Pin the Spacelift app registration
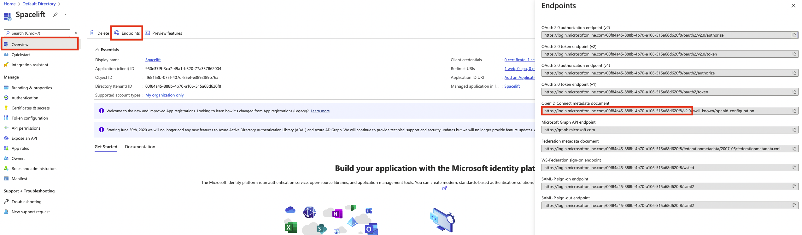 point(56,15)
